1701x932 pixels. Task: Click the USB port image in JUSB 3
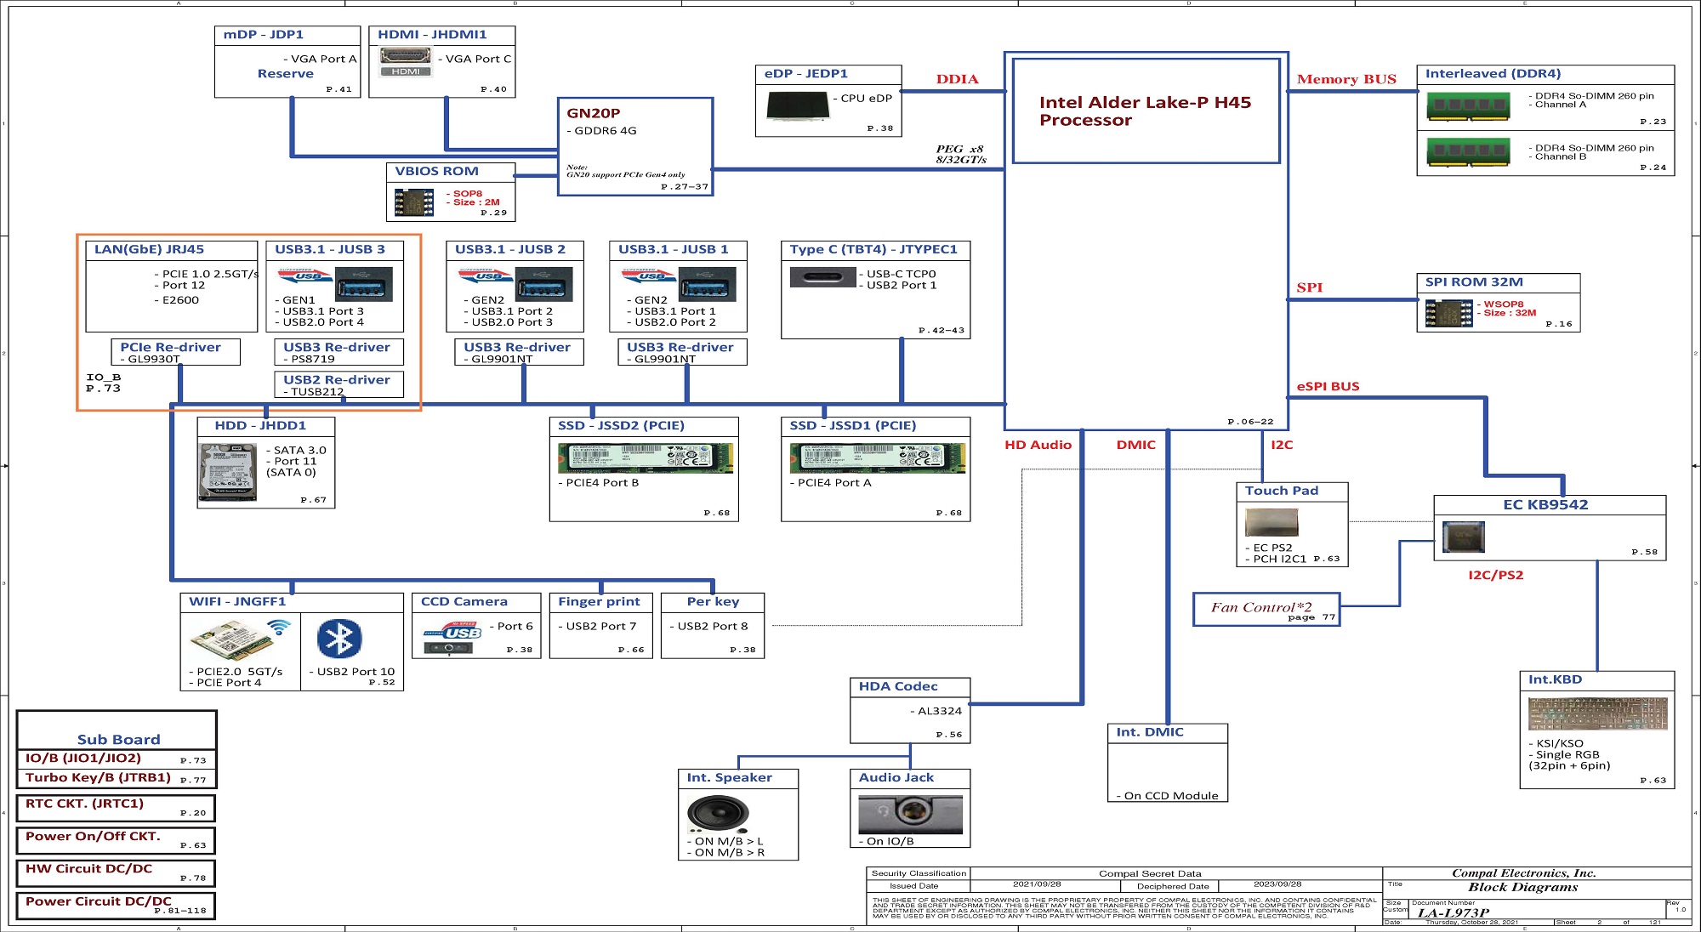tap(364, 284)
